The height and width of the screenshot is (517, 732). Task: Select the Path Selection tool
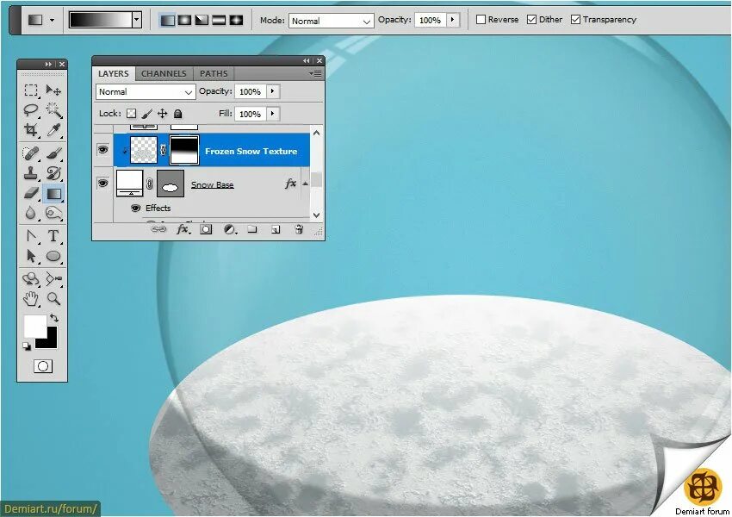(31, 256)
